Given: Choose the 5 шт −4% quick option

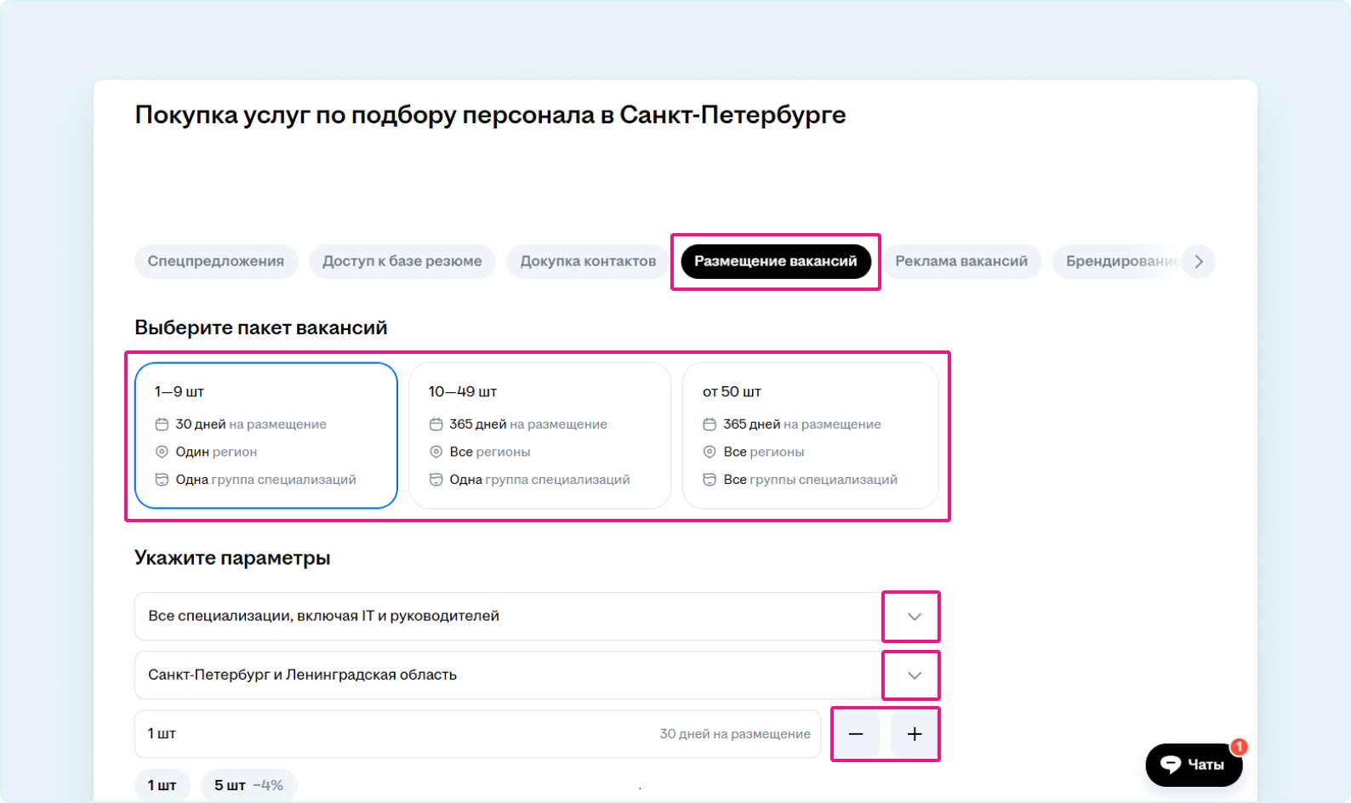Looking at the screenshot, I should click(248, 785).
